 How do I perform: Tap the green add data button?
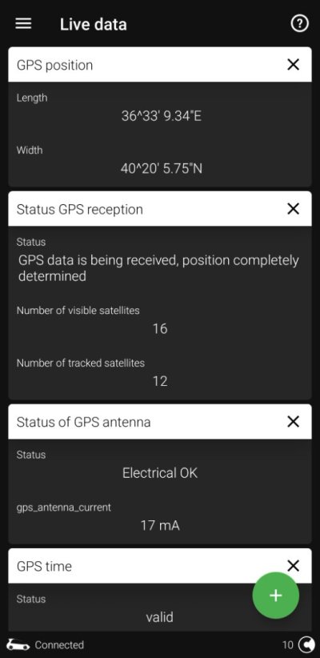(x=275, y=596)
